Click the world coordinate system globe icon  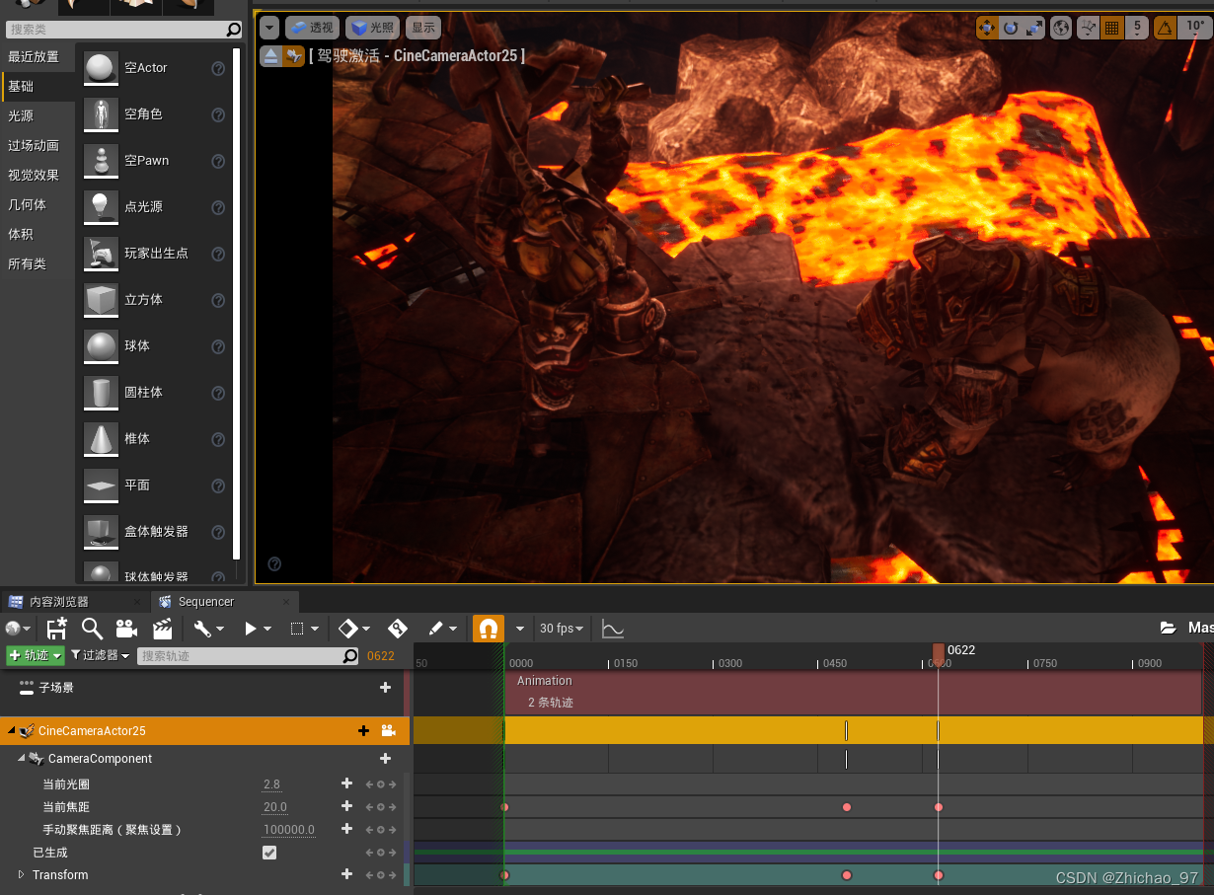1061,28
